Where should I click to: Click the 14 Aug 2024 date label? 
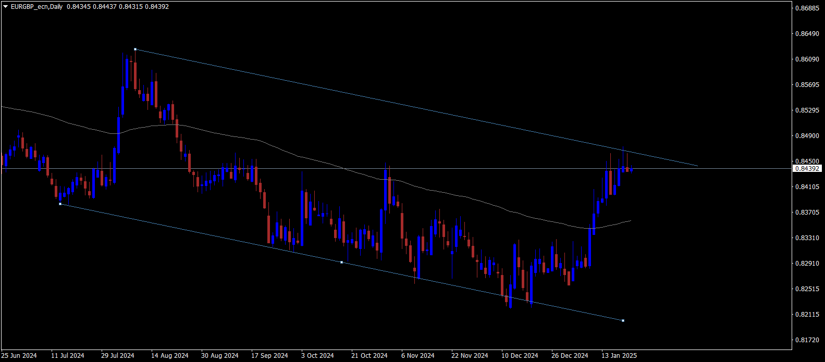170,356
